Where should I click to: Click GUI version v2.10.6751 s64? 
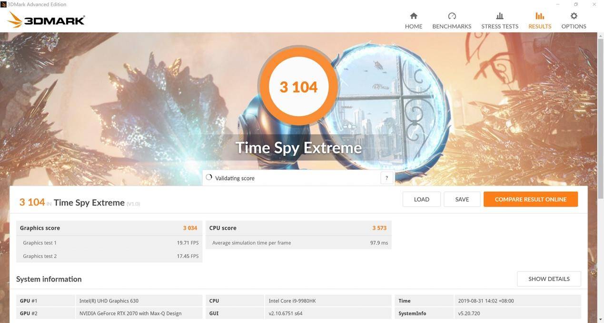328,313
